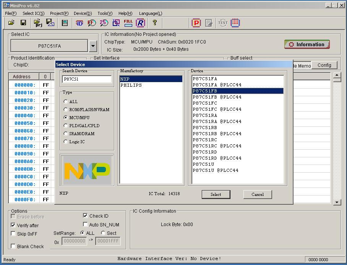
Task: Click the NXP logo image
Action: pyautogui.click(x=87, y=170)
